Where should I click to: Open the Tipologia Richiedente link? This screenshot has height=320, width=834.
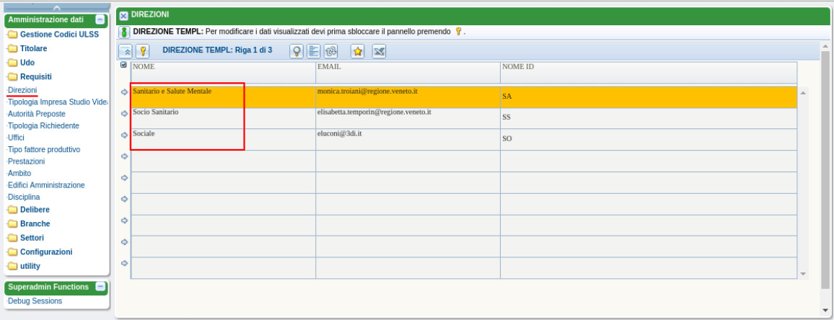(x=43, y=125)
